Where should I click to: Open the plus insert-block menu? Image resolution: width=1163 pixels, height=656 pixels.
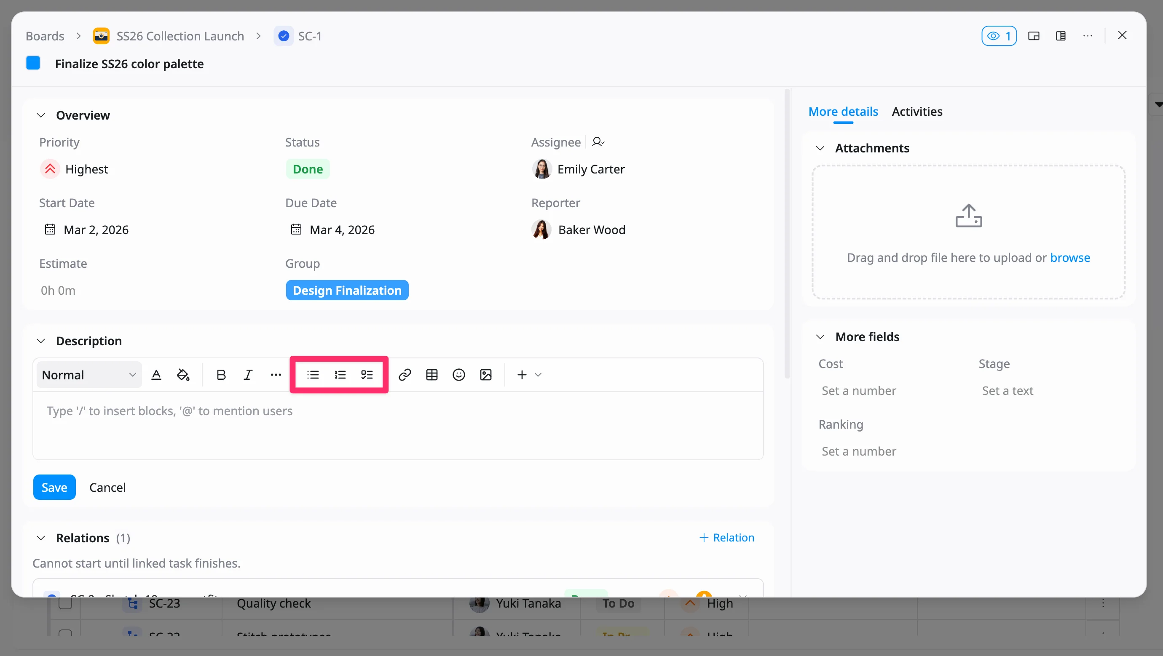point(529,374)
